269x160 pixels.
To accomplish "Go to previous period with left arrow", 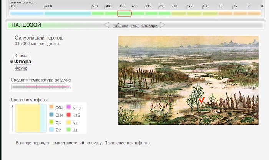I will click(106, 25).
